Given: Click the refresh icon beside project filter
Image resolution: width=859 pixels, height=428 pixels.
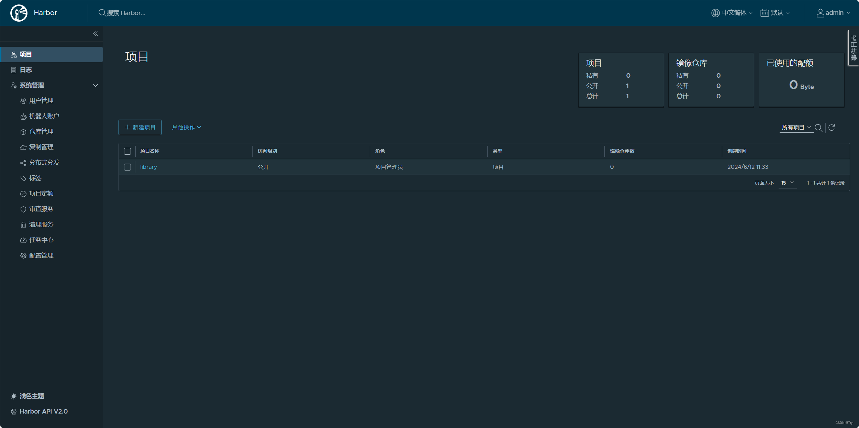Looking at the screenshot, I should point(832,128).
